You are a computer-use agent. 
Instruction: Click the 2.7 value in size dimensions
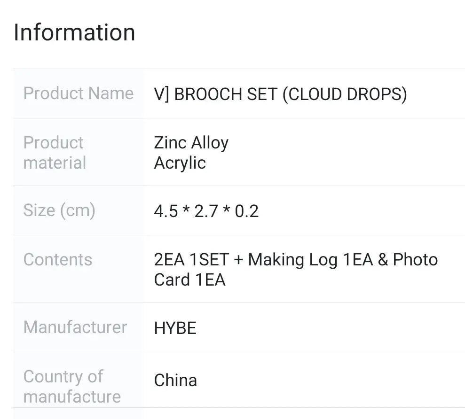[206, 211]
